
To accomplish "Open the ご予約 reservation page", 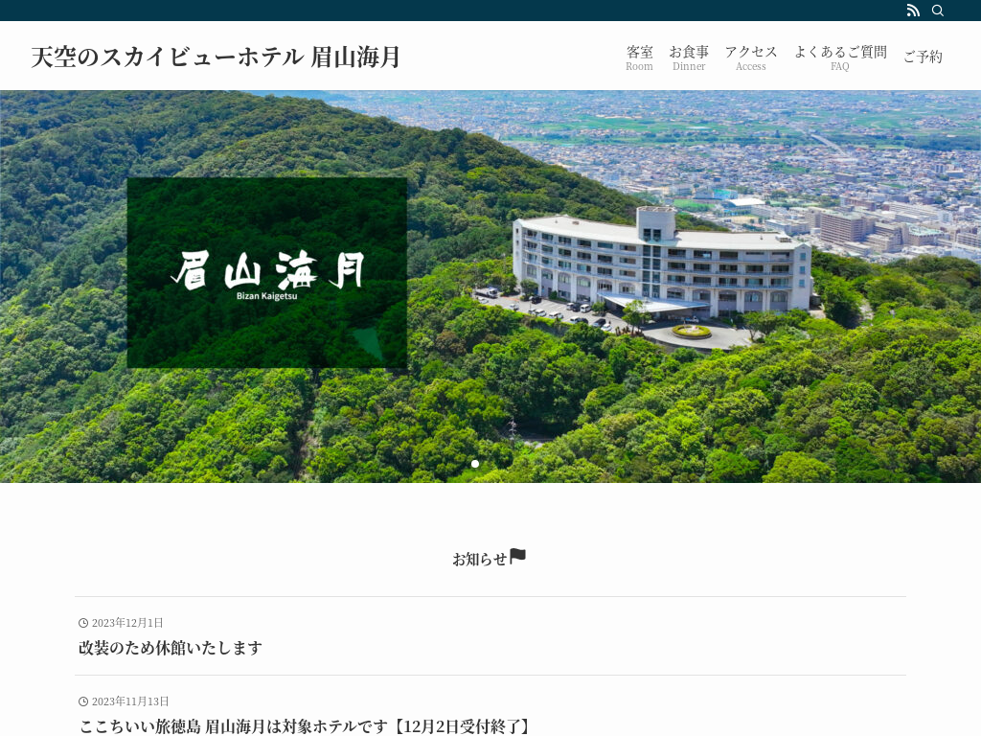I will (923, 57).
